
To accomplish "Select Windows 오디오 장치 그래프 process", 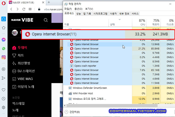I will pos(119,99).
